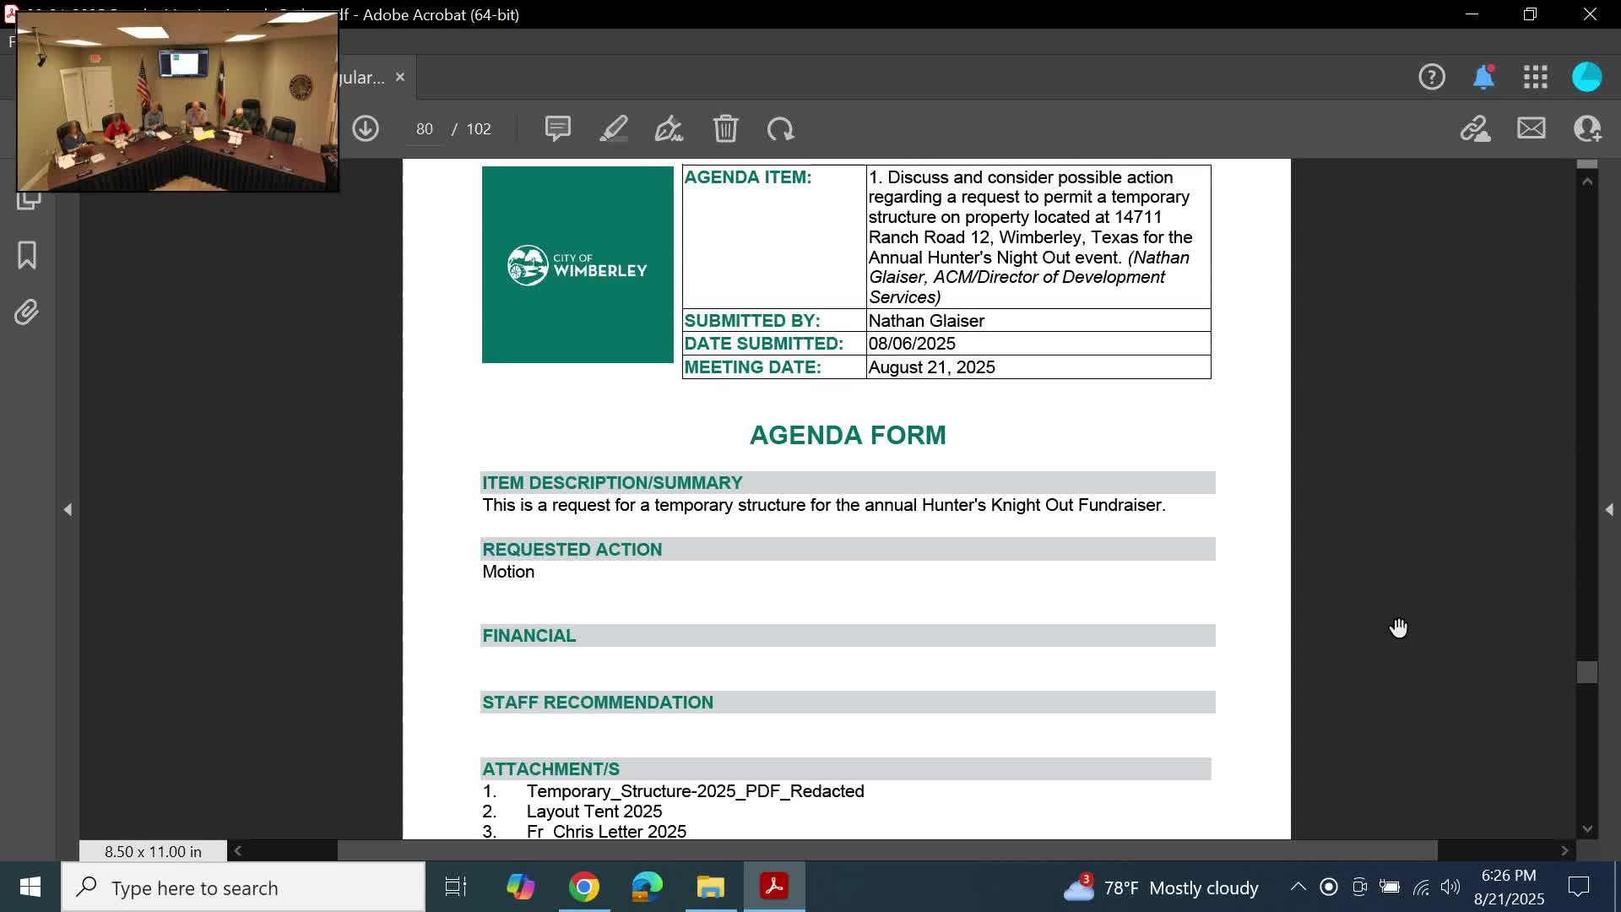
Task: Expand the right tools pane arrow
Action: pyautogui.click(x=1609, y=509)
